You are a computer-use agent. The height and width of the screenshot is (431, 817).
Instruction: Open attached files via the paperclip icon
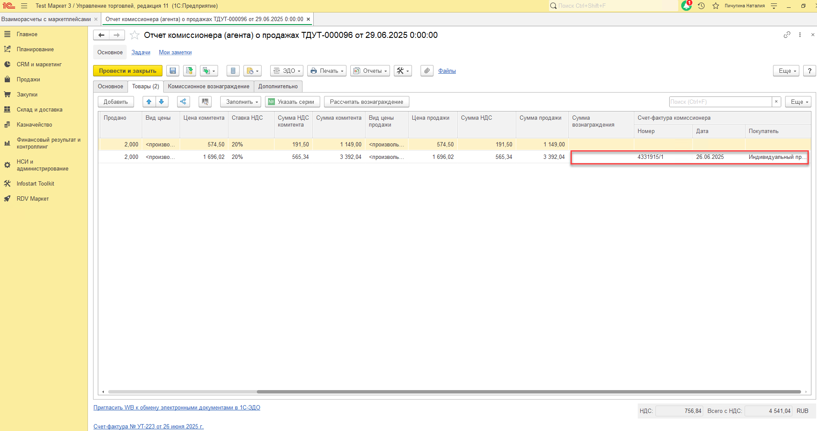click(x=427, y=71)
